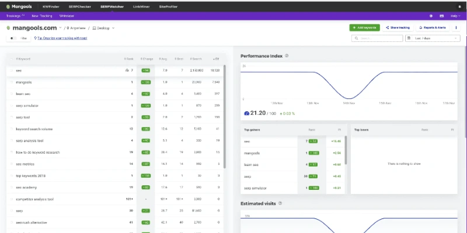Open the three-dot more options menu

click(x=456, y=27)
